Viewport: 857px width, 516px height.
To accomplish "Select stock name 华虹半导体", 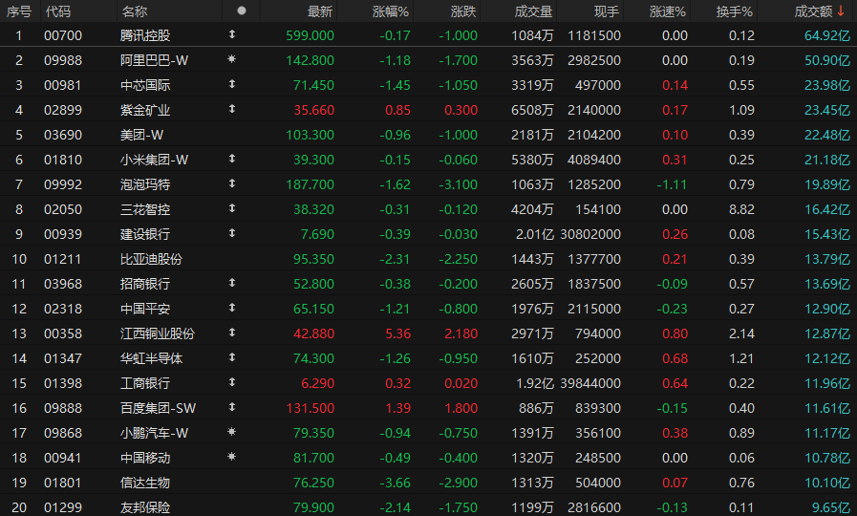I will click(151, 358).
